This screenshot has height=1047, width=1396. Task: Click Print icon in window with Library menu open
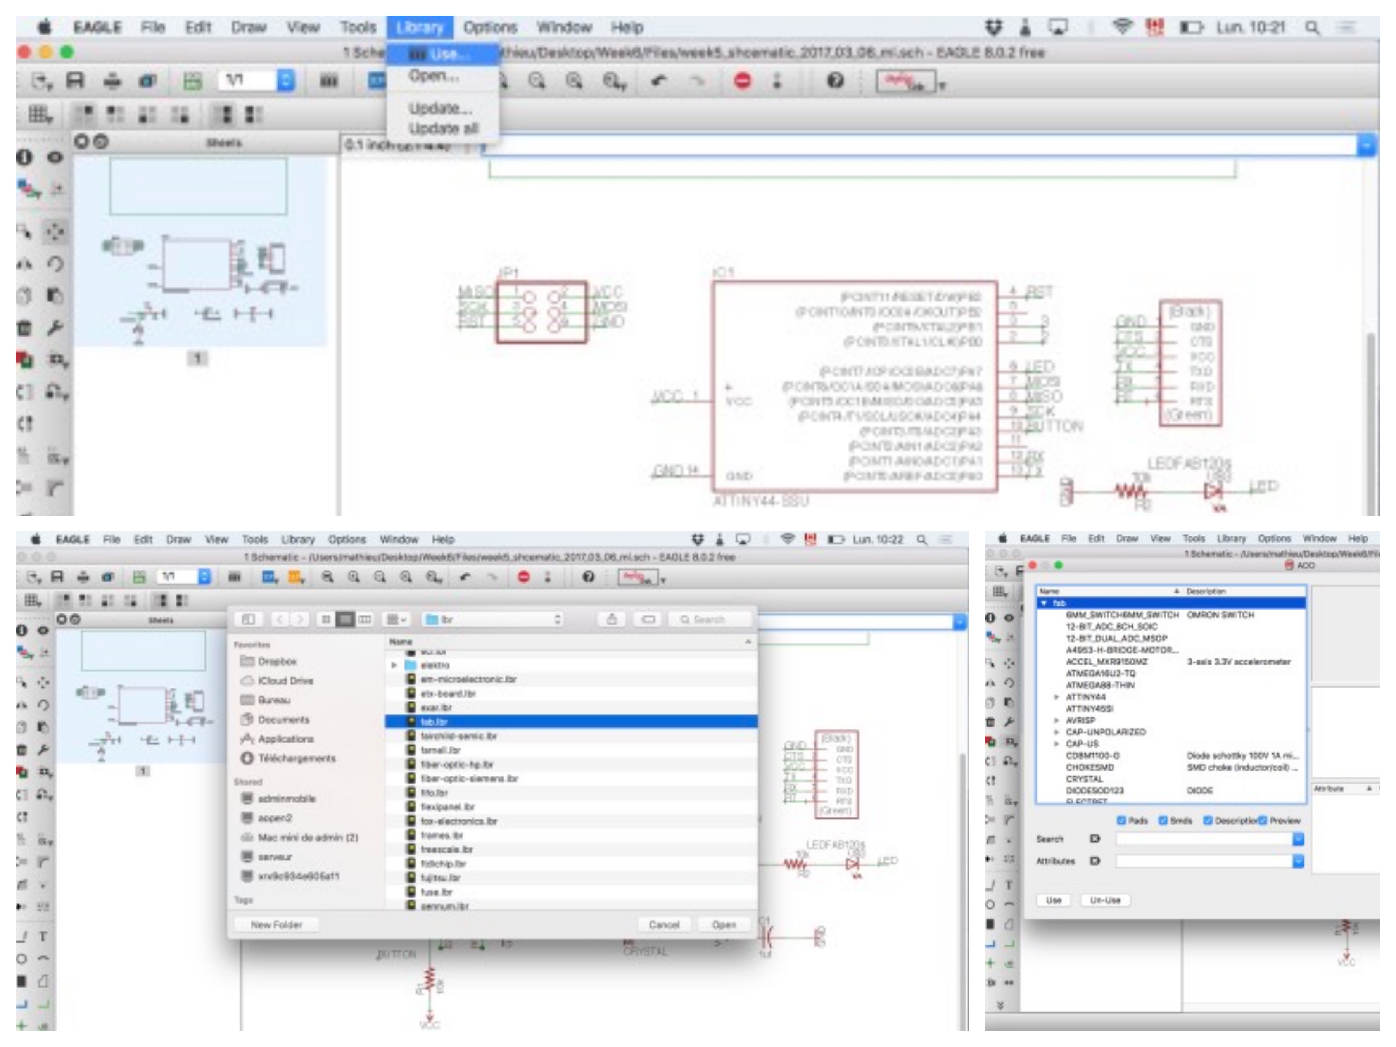112,81
